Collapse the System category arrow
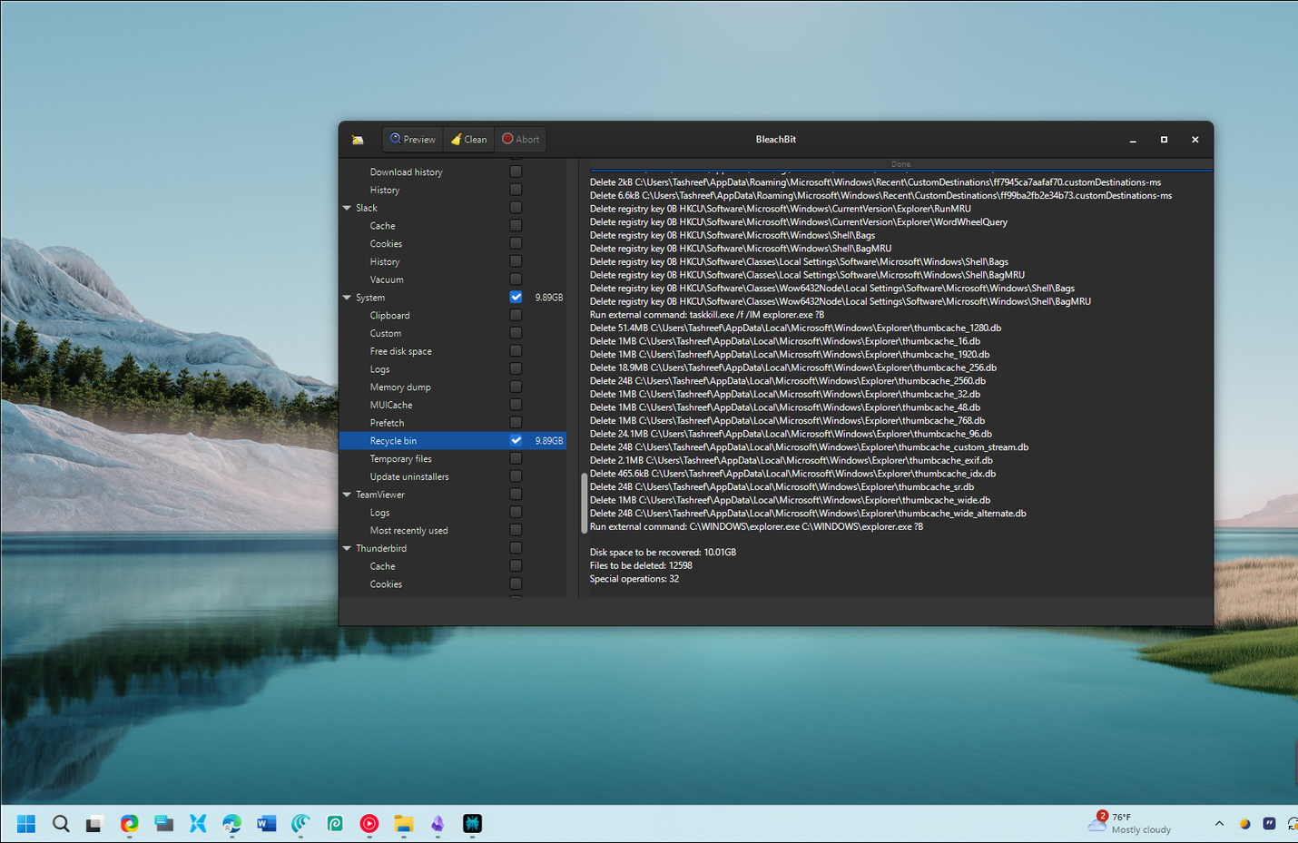The height and width of the screenshot is (843, 1298). point(347,298)
